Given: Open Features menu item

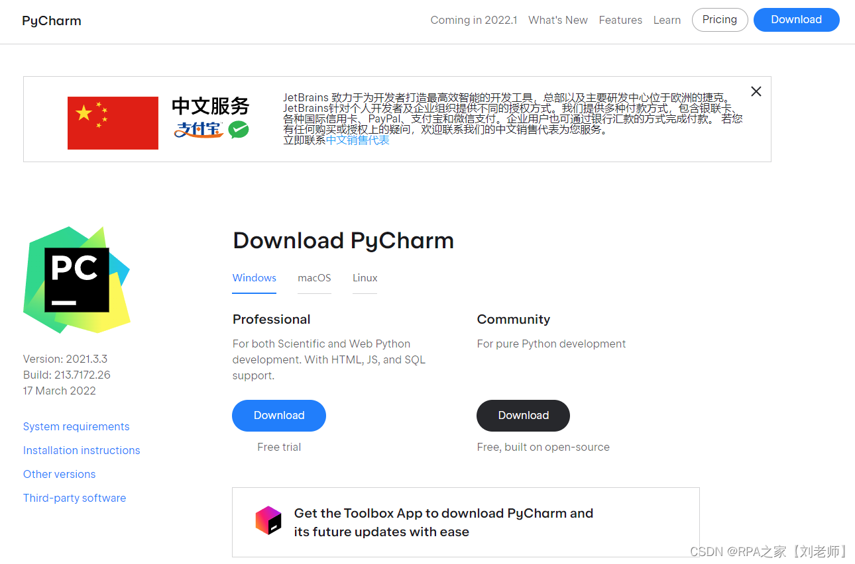Looking at the screenshot, I should click(620, 20).
